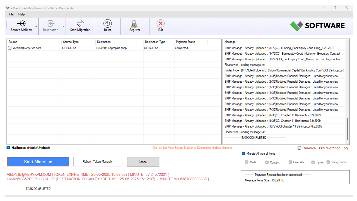The width and height of the screenshot is (357, 201).
Task: Click the Destination column header in list
Action: 119,42
